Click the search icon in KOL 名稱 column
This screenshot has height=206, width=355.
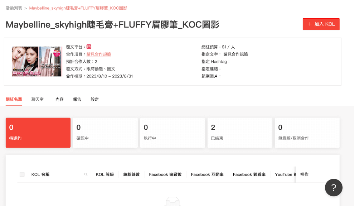pyautogui.click(x=86, y=174)
